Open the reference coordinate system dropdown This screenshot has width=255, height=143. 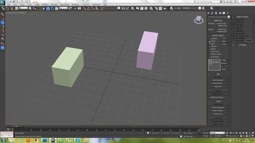point(63,8)
